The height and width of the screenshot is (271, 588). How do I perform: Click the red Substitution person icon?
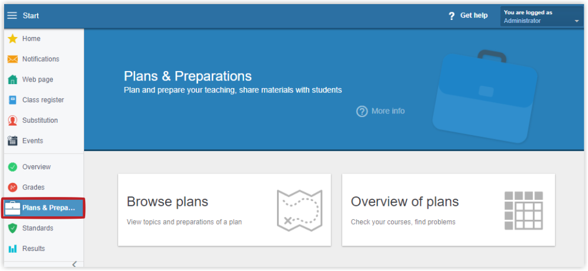click(13, 121)
